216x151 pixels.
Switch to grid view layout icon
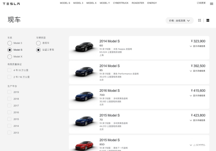click(x=200, y=20)
